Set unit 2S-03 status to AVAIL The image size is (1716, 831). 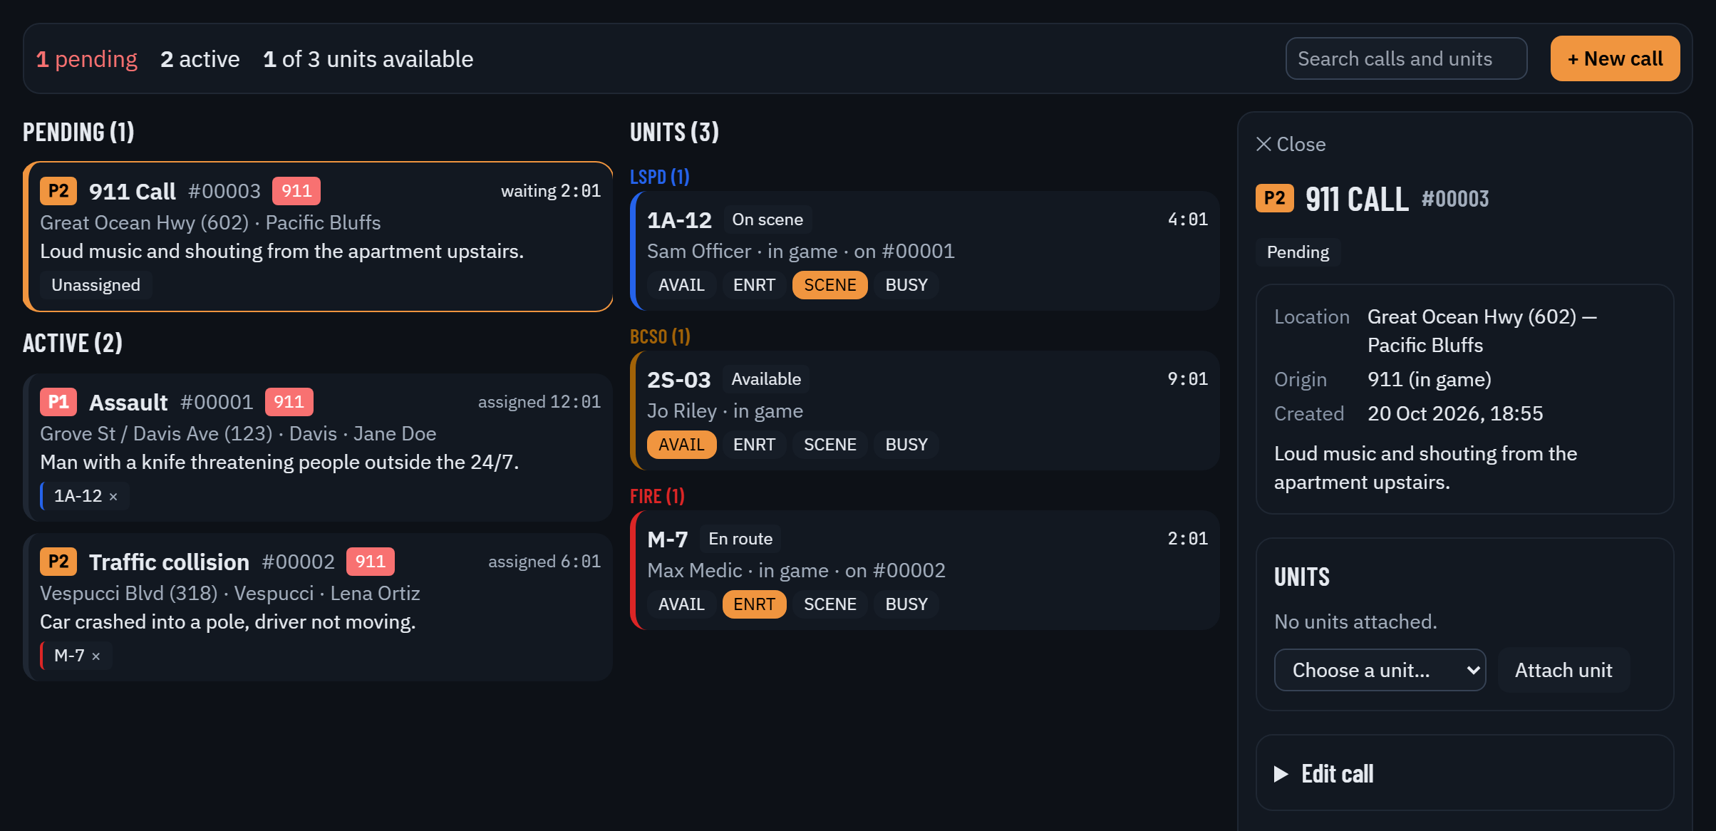681,445
